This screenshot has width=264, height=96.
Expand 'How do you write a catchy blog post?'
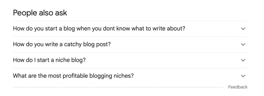coord(130,45)
